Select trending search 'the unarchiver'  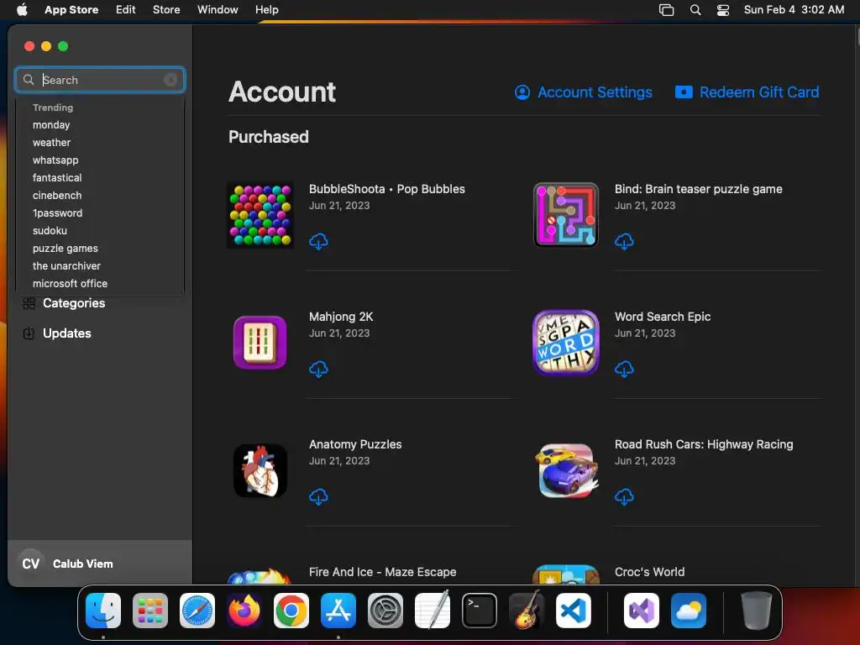coord(66,266)
